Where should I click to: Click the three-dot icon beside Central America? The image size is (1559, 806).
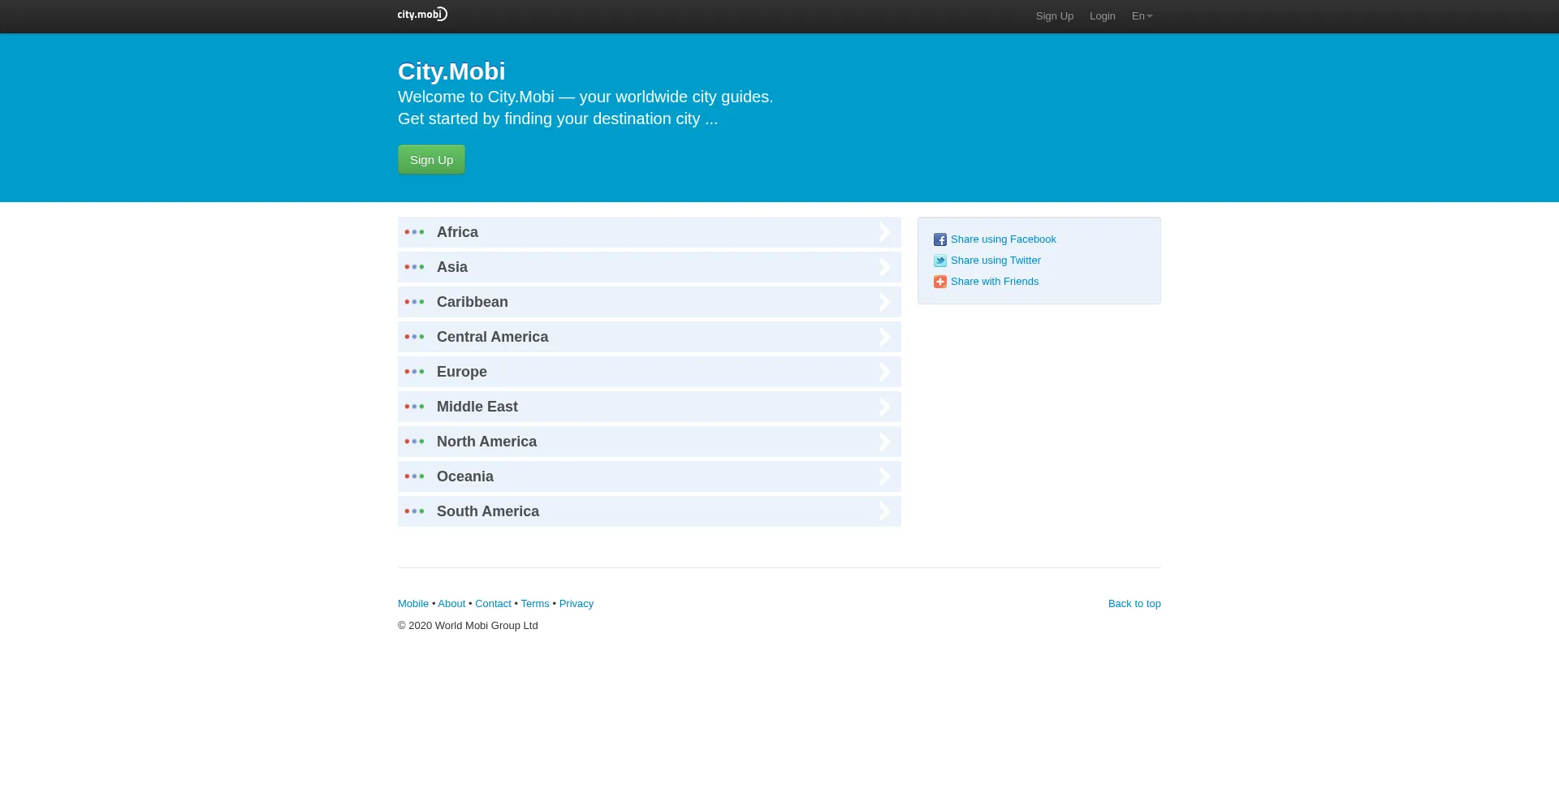(414, 337)
